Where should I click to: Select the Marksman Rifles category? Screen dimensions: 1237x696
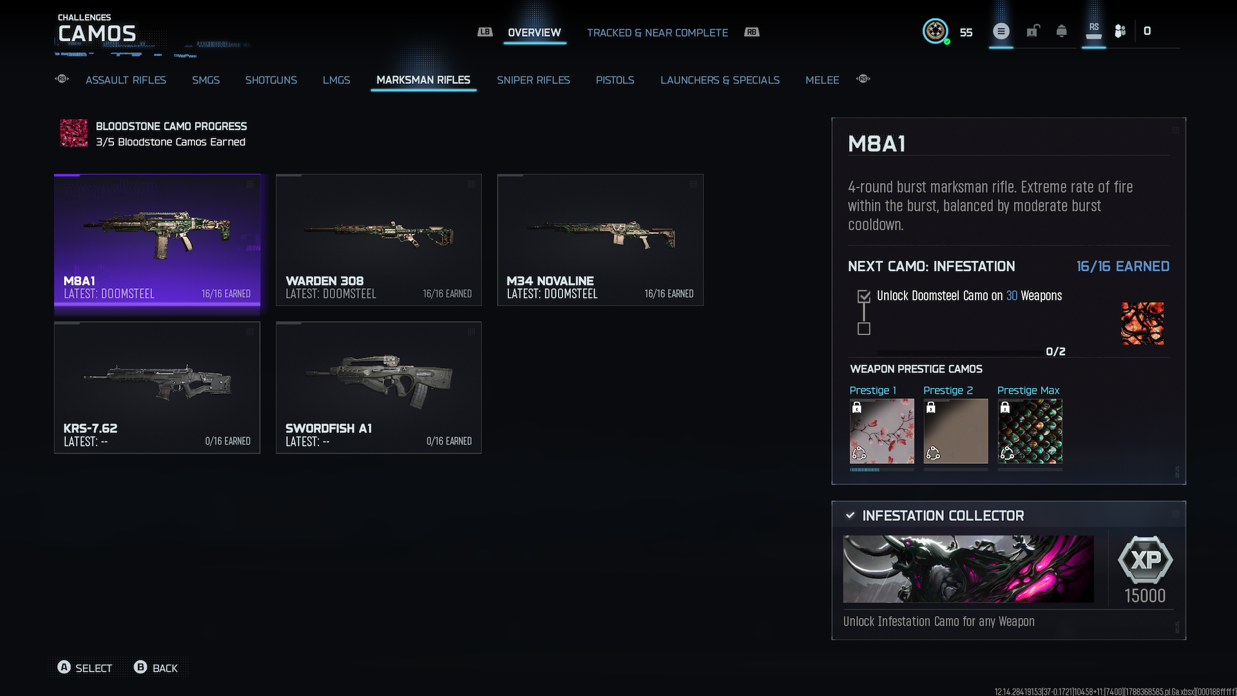423,80
